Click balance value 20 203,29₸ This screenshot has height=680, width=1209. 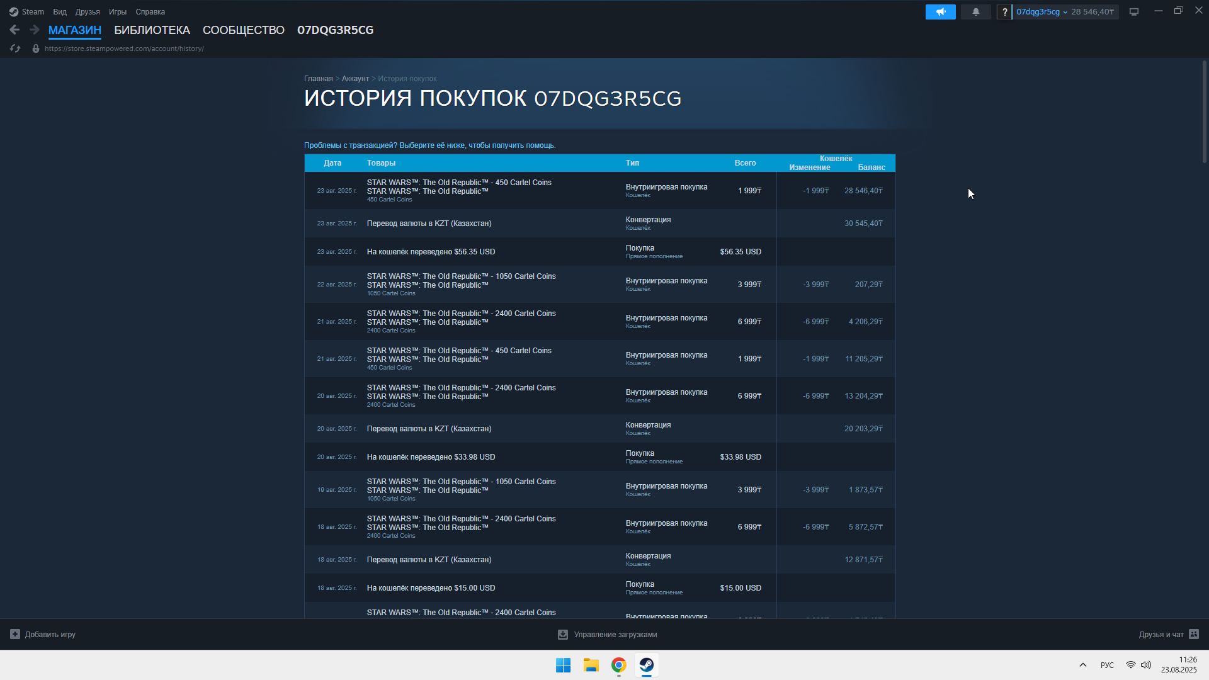(x=863, y=429)
